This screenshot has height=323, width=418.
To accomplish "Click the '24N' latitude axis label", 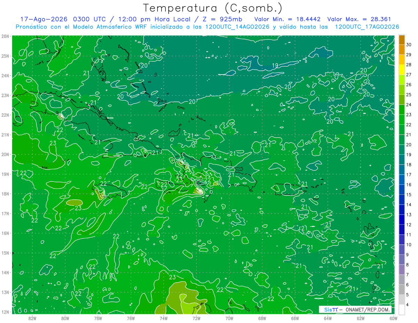I will pyautogui.click(x=5, y=75).
